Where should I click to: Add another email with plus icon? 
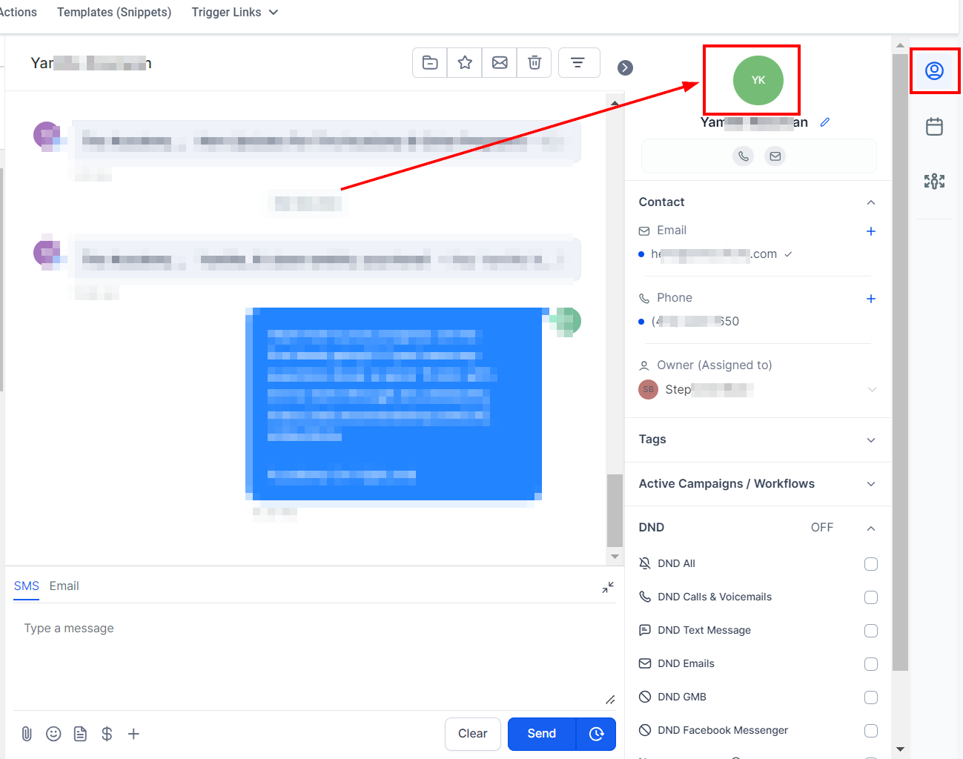(x=871, y=231)
